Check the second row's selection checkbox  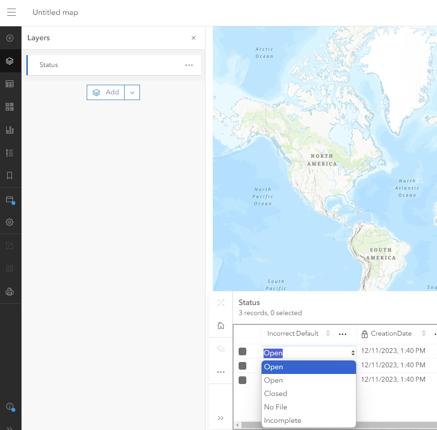tap(242, 365)
